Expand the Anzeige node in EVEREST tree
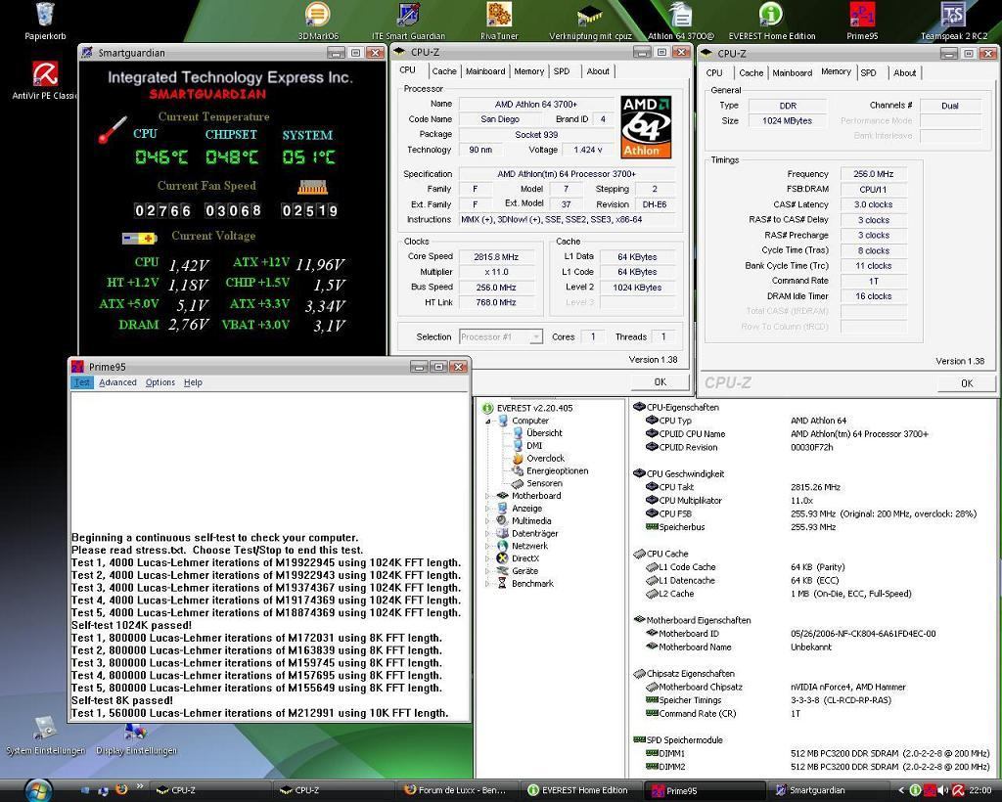The image size is (1002, 802). click(x=487, y=509)
